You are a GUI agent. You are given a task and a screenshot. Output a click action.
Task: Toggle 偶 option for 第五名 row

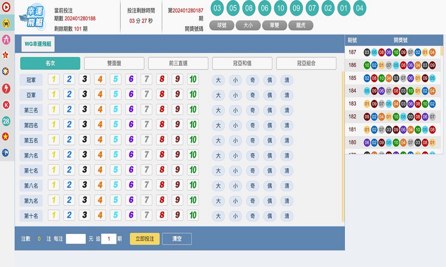269,141
